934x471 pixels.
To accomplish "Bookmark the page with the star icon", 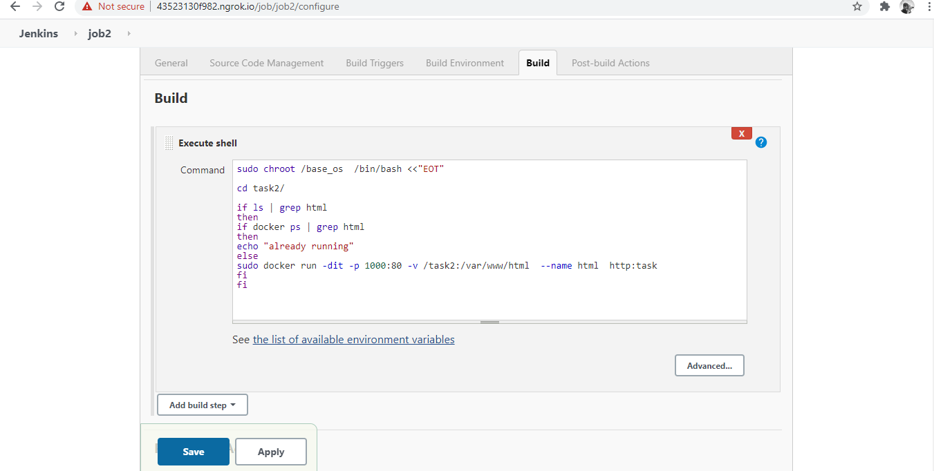I will [857, 7].
